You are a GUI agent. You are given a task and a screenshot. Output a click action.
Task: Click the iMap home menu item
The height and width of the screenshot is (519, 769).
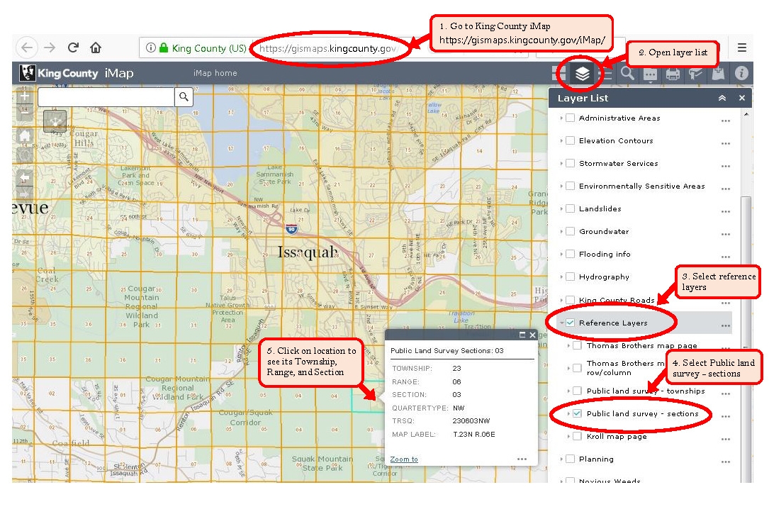[215, 72]
